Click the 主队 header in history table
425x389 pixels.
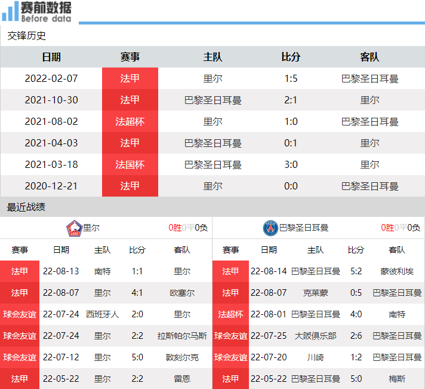tap(213, 57)
